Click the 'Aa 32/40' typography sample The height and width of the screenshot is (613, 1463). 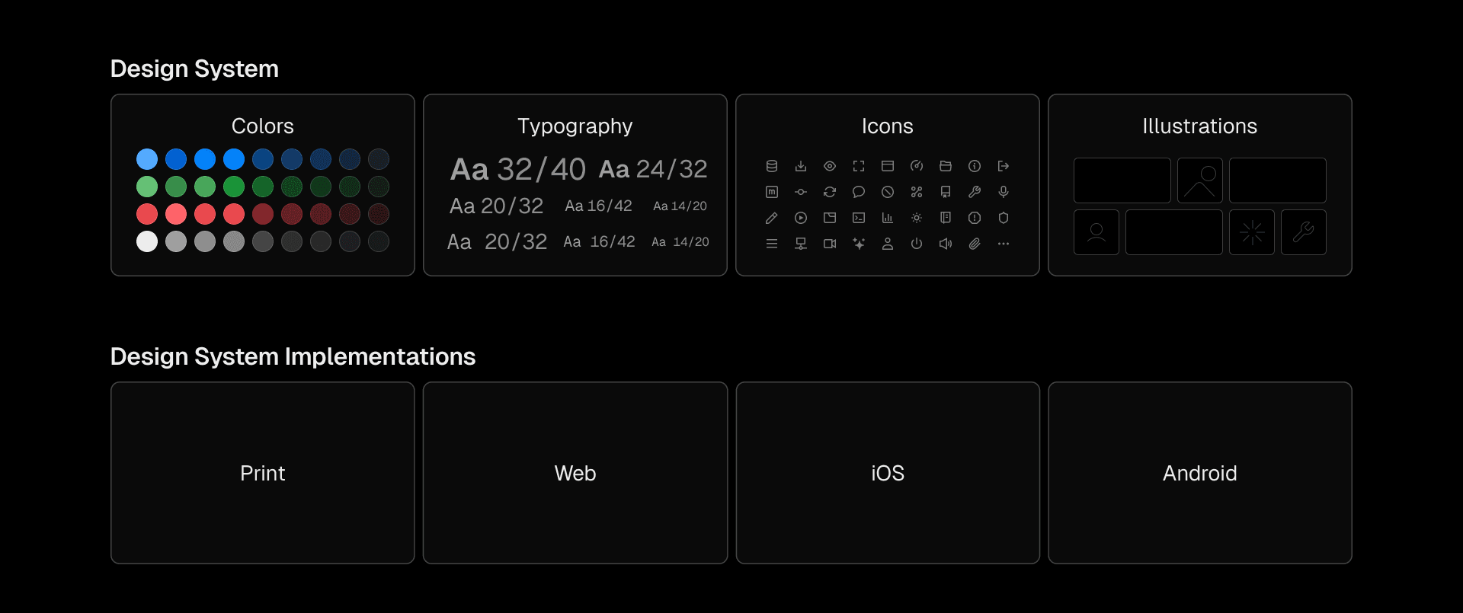click(x=518, y=169)
